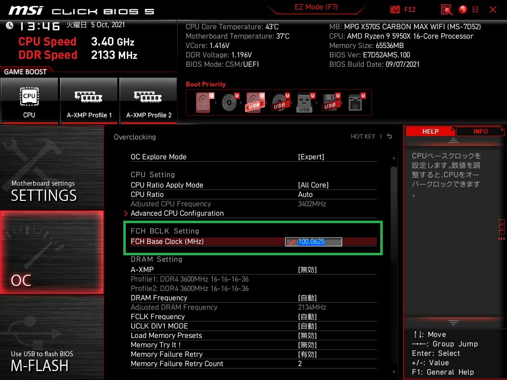The height and width of the screenshot is (380, 507).
Task: Open M-FLASH to flash BIOS
Action: coord(51,337)
